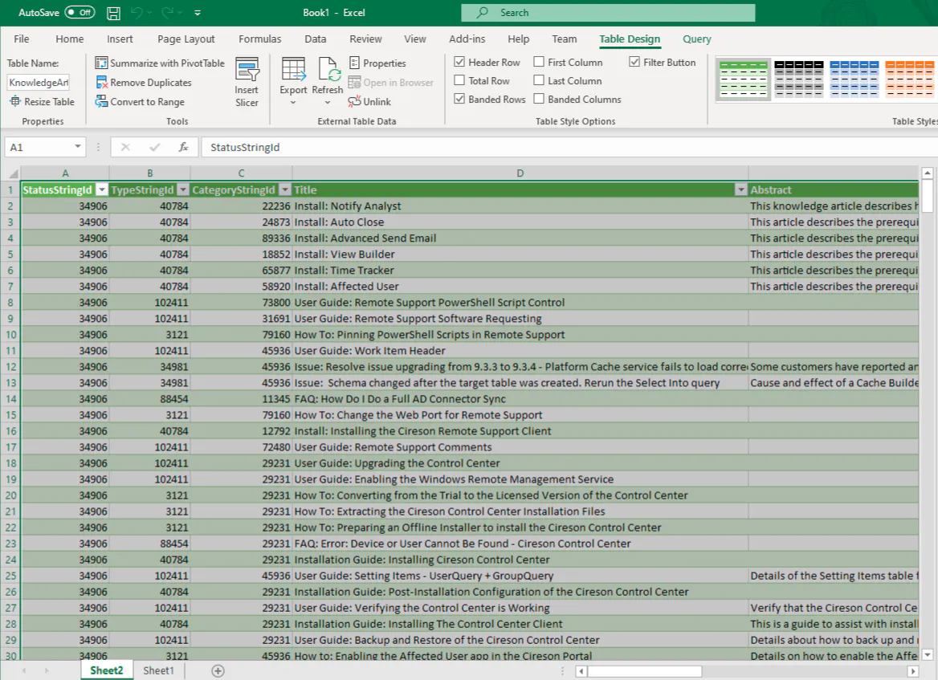Image resolution: width=938 pixels, height=680 pixels.
Task: Open the Formulas ribbon tab
Action: [259, 39]
